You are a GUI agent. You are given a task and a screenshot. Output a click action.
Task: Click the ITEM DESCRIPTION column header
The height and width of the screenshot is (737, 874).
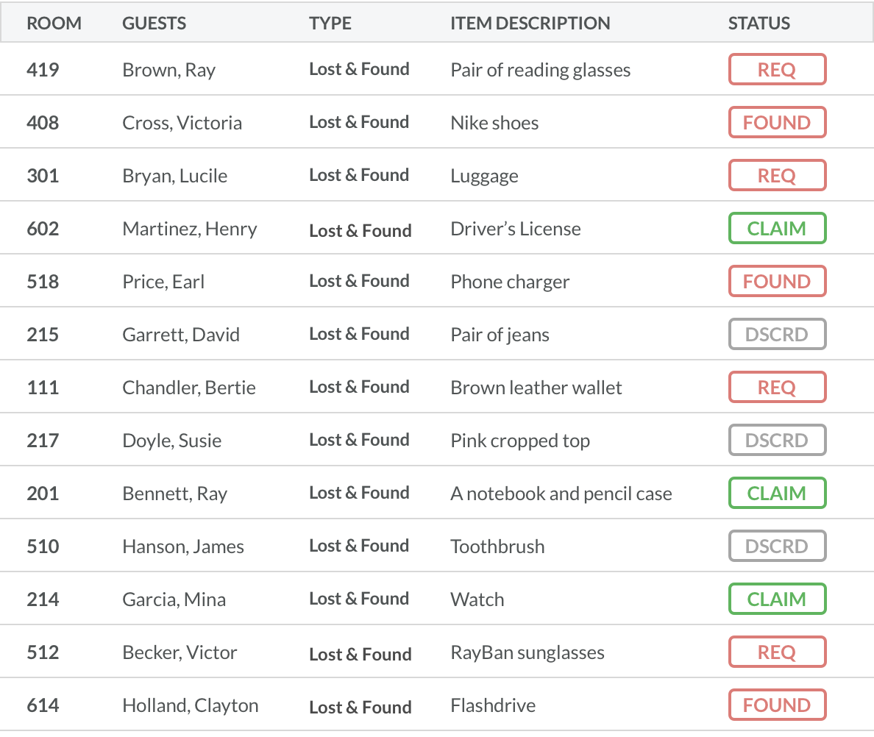(x=530, y=24)
